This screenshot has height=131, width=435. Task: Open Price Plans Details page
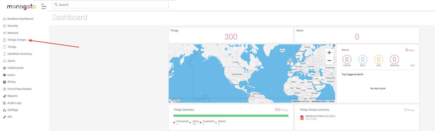tap(19, 89)
